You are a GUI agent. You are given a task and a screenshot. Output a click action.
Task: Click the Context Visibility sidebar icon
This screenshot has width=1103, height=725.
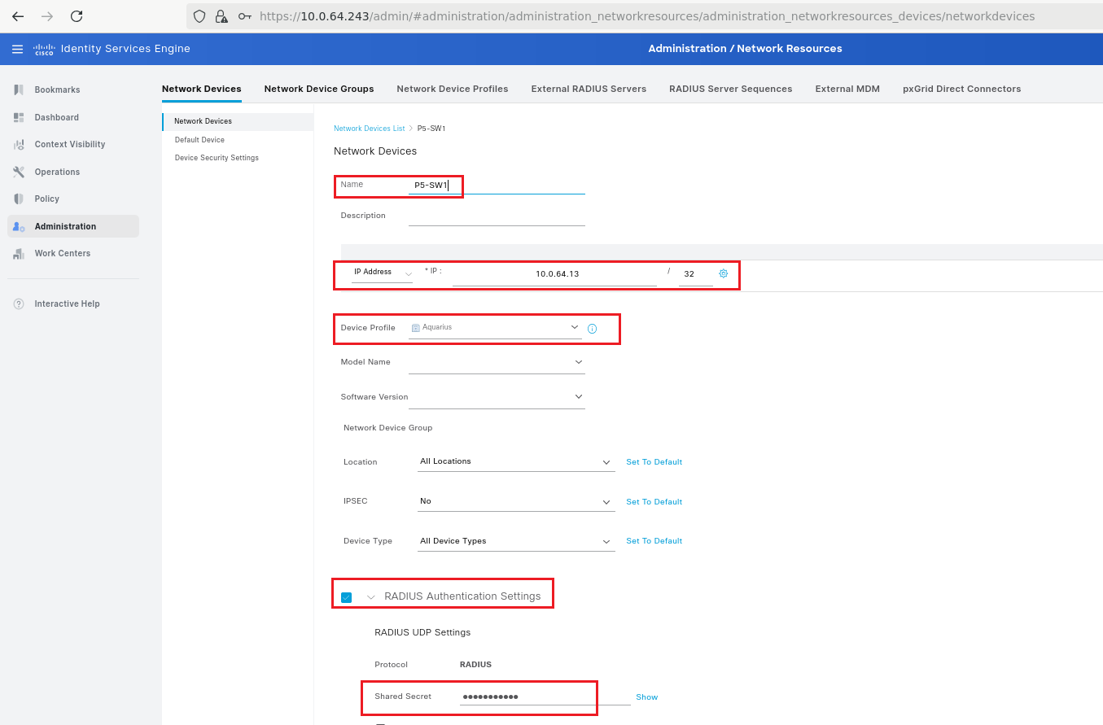pos(19,144)
